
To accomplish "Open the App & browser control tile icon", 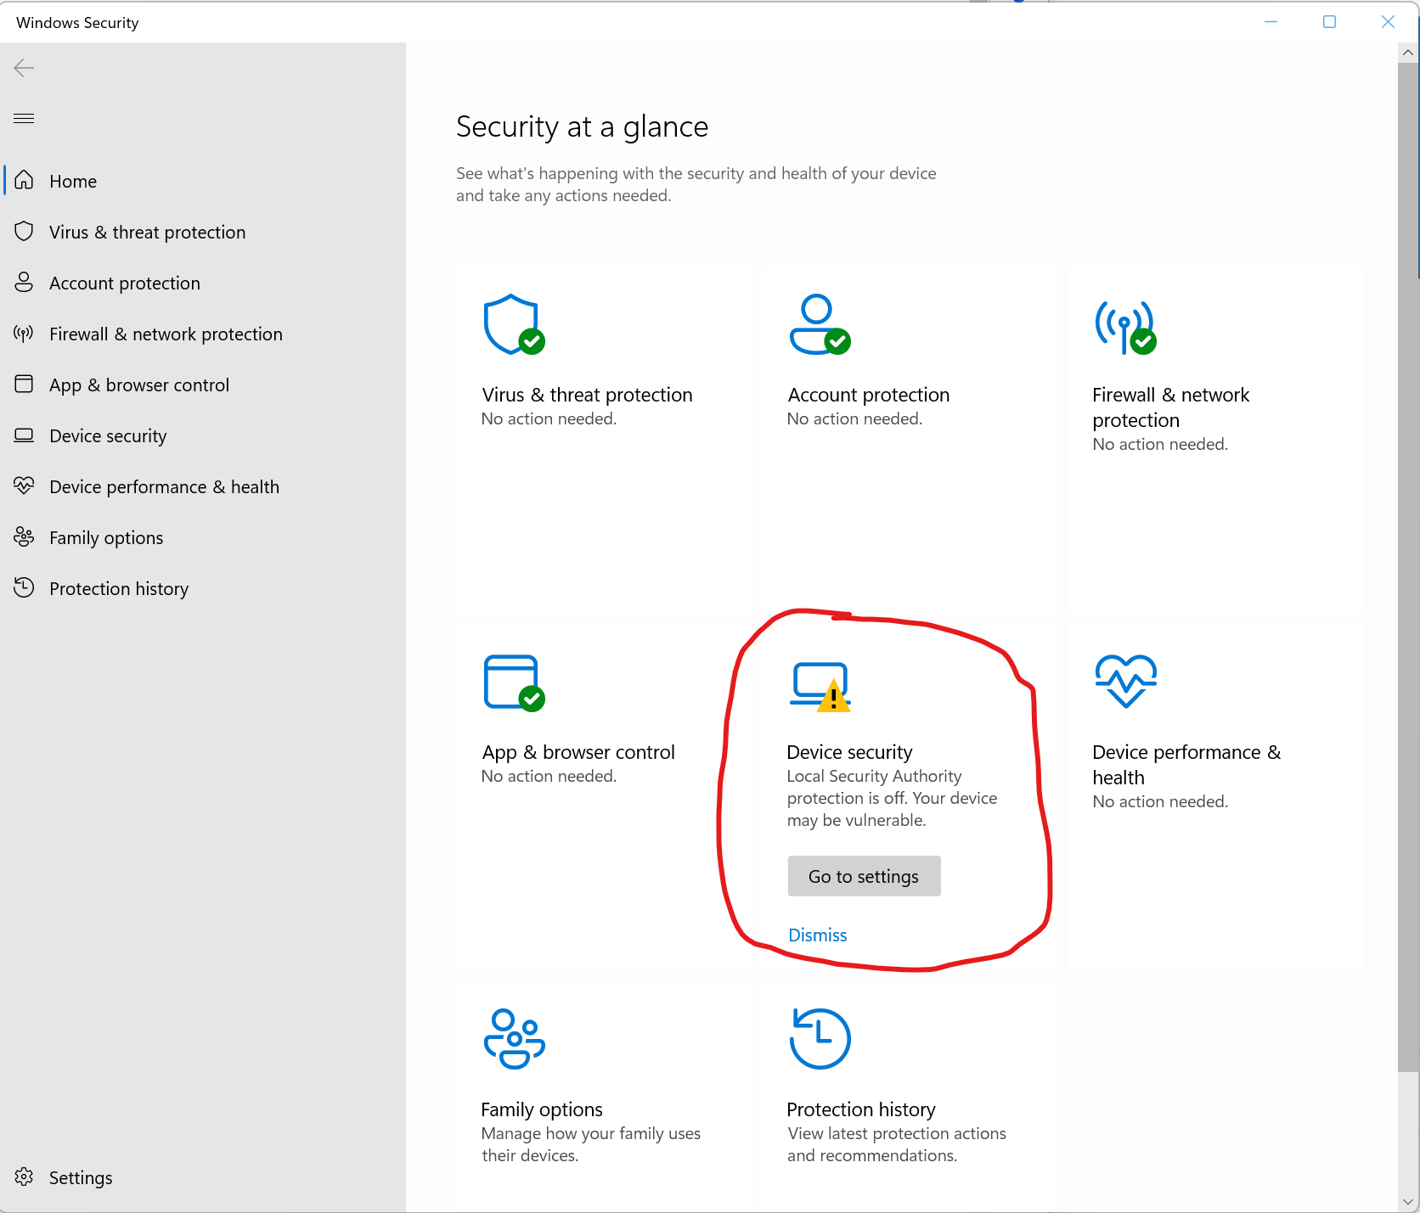I will click(x=514, y=682).
